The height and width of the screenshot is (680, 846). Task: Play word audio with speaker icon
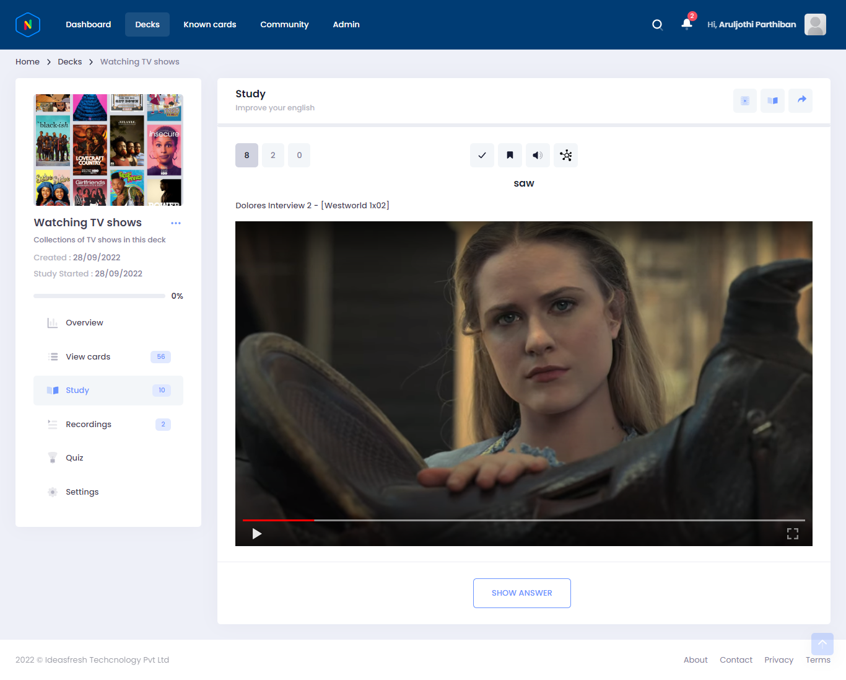pyautogui.click(x=538, y=156)
